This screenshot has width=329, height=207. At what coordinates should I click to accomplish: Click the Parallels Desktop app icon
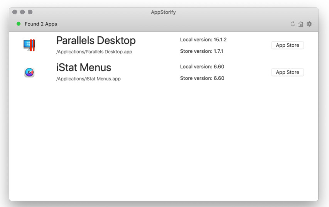coord(29,45)
